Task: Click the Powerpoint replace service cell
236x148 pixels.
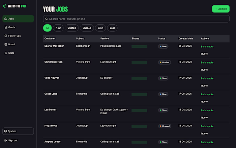Action: click(111, 46)
